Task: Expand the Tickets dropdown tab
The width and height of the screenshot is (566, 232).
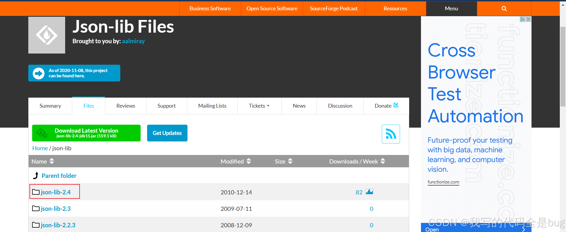Action: (x=259, y=106)
